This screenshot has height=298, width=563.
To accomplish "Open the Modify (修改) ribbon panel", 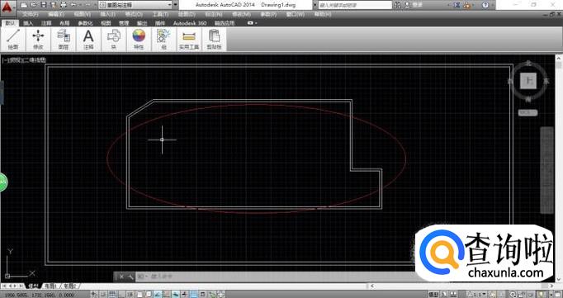I will (39, 39).
